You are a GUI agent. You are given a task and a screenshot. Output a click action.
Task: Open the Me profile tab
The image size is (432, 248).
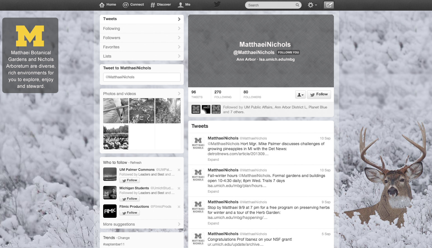coord(184,5)
